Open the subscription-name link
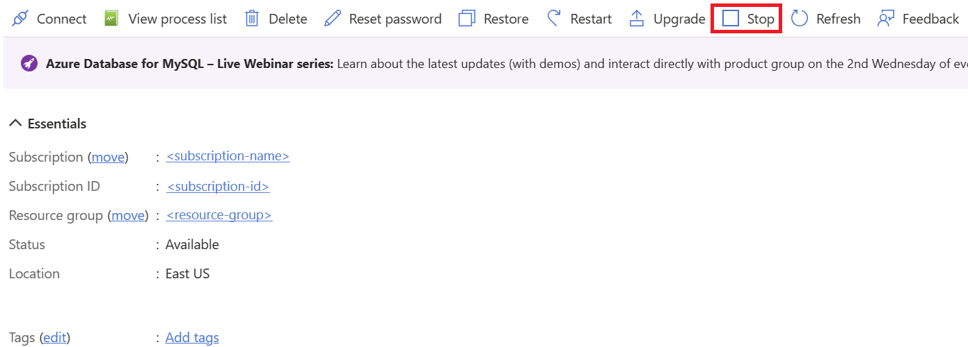968x347 pixels. point(228,156)
